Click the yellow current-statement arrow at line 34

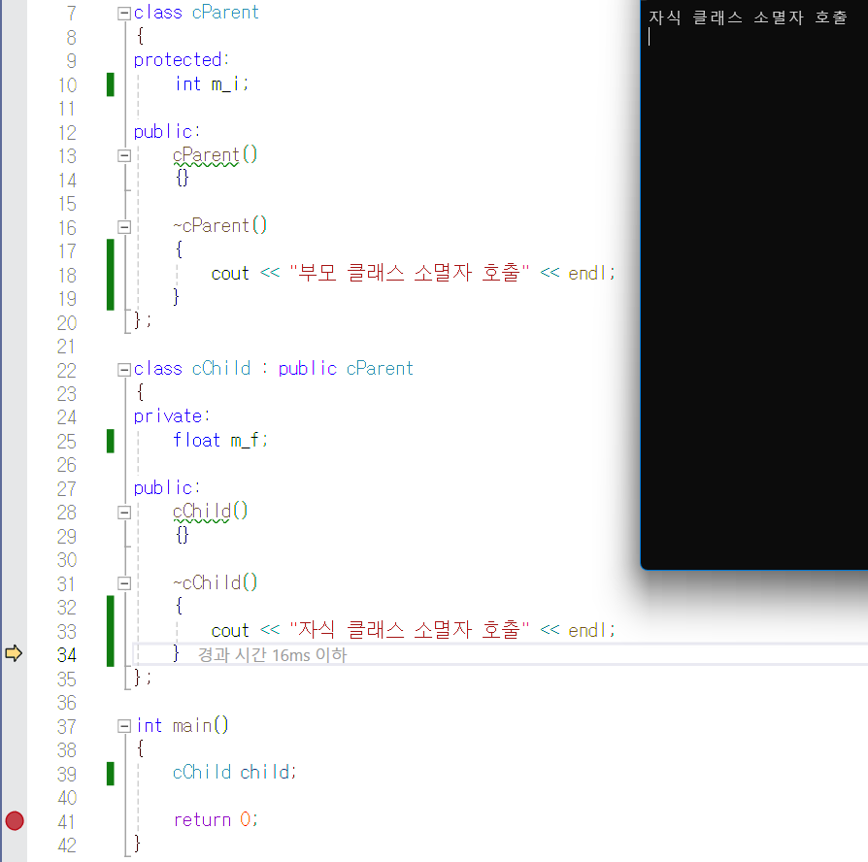pos(14,653)
